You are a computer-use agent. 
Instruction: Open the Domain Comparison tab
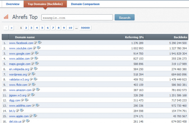(x=85, y=4)
